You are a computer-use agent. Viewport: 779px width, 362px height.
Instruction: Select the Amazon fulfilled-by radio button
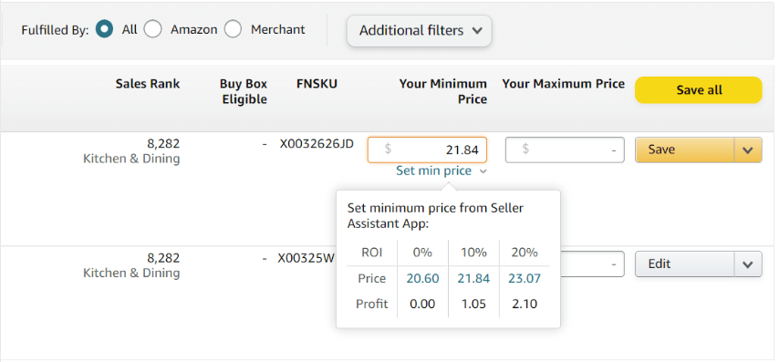tap(153, 29)
